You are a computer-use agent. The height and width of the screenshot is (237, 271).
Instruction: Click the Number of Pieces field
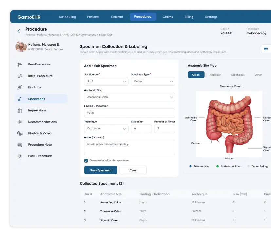tap(165, 129)
